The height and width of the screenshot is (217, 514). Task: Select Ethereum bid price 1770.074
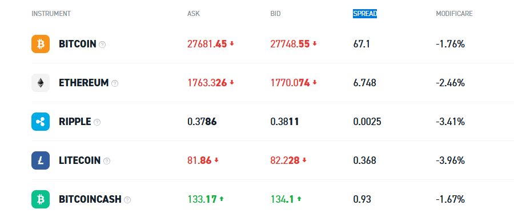pyautogui.click(x=290, y=83)
